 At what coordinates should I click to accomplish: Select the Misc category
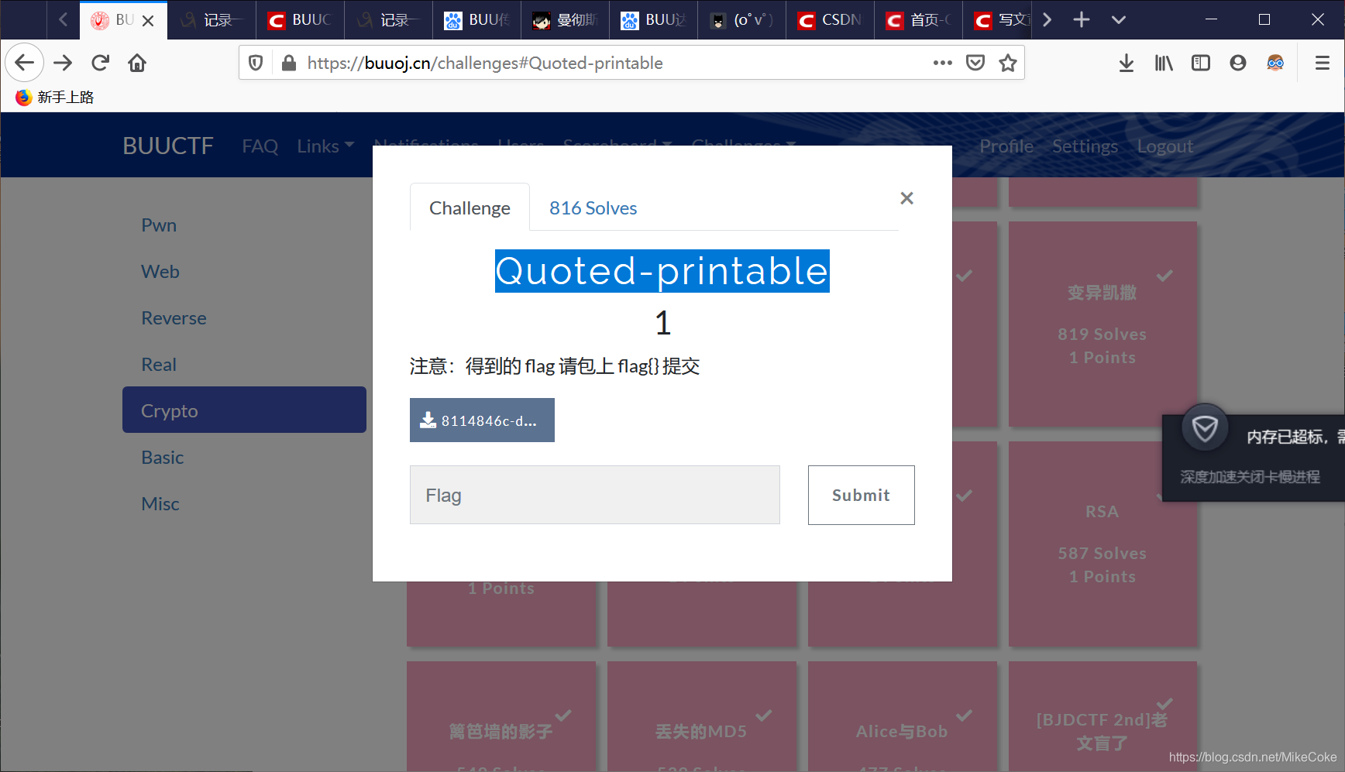[244, 503]
